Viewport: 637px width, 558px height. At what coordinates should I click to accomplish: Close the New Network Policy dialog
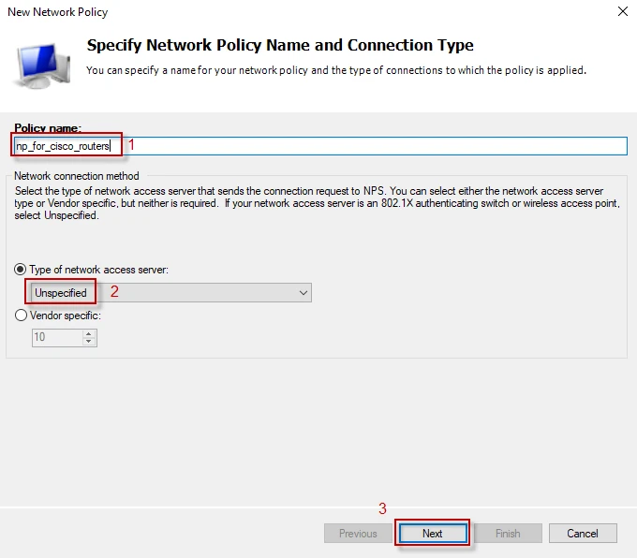(x=622, y=12)
